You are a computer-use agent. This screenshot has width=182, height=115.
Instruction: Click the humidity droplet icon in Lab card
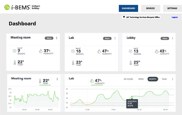click(x=99, y=52)
